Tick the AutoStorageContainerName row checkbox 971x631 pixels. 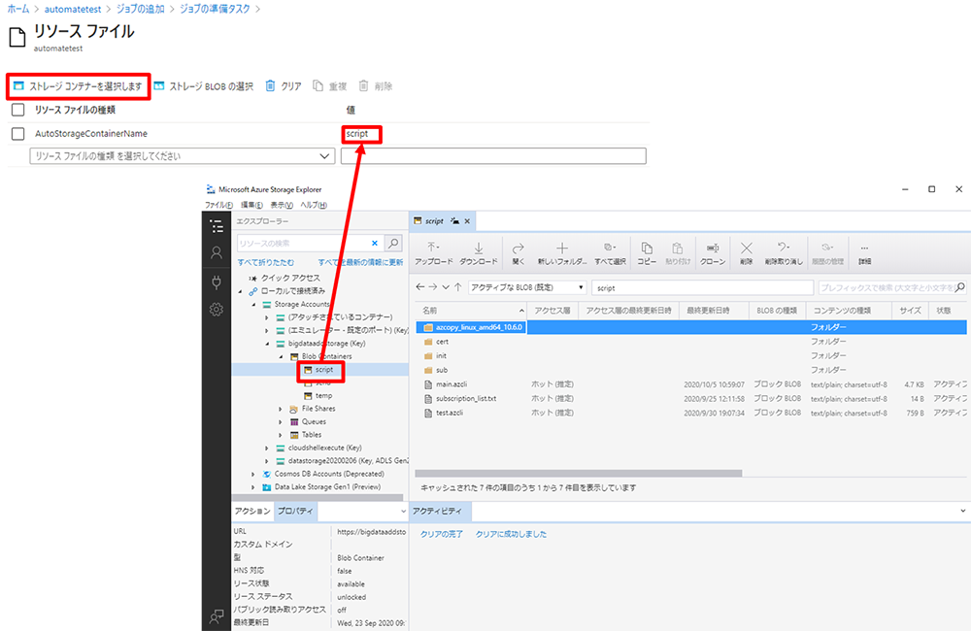click(17, 133)
